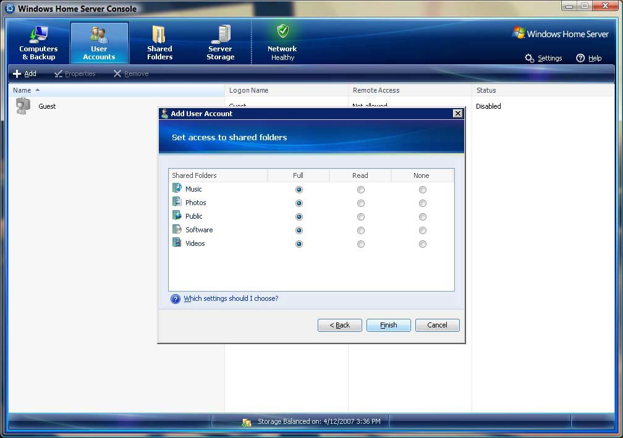The height and width of the screenshot is (438, 623).
Task: Click the Finish button
Action: tap(388, 325)
